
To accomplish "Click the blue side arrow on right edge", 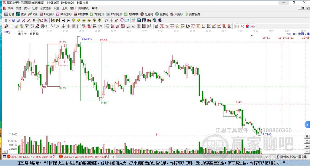I will (x=307, y=125).
